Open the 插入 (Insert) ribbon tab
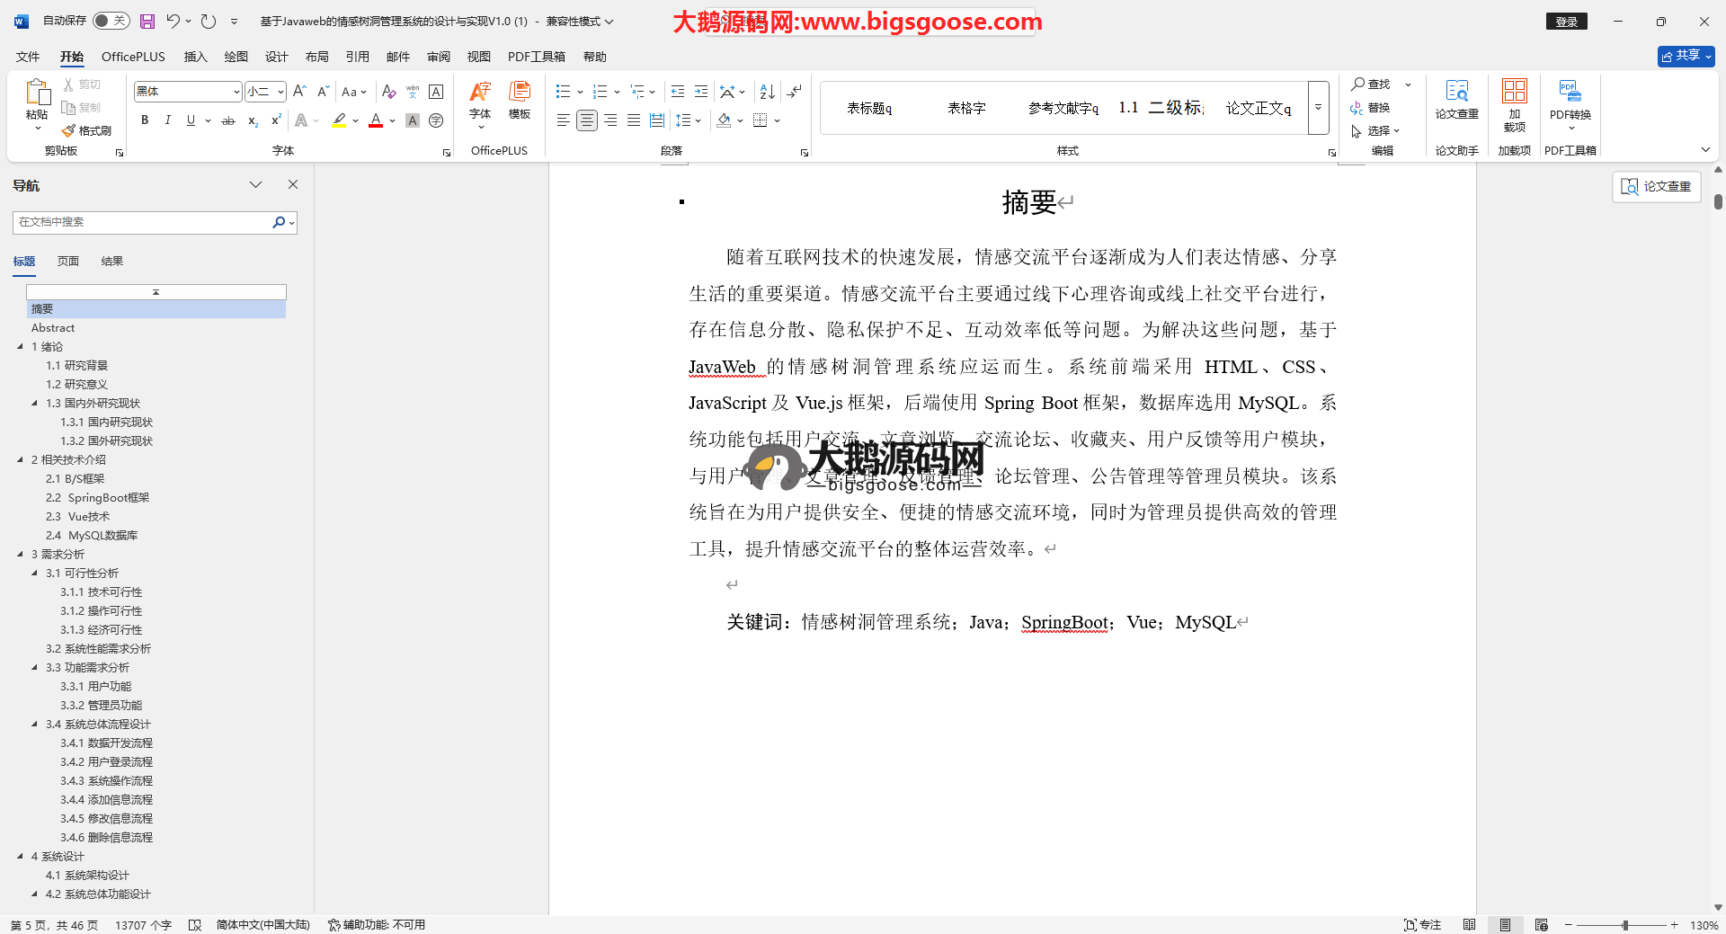The width and height of the screenshot is (1726, 934). tap(195, 57)
